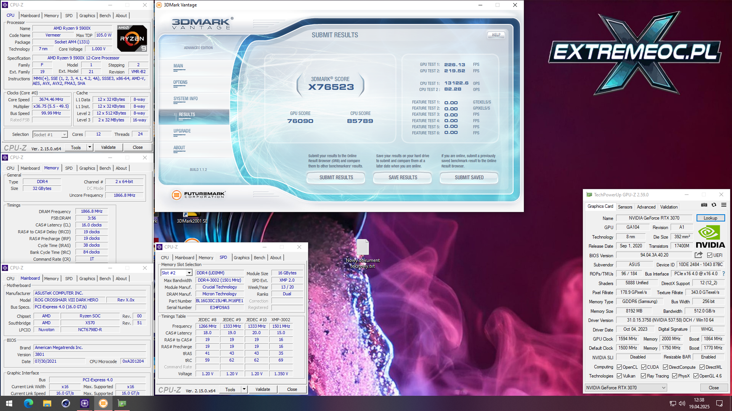Toggle the OpenGL 4.6 checkbox

tap(696, 376)
